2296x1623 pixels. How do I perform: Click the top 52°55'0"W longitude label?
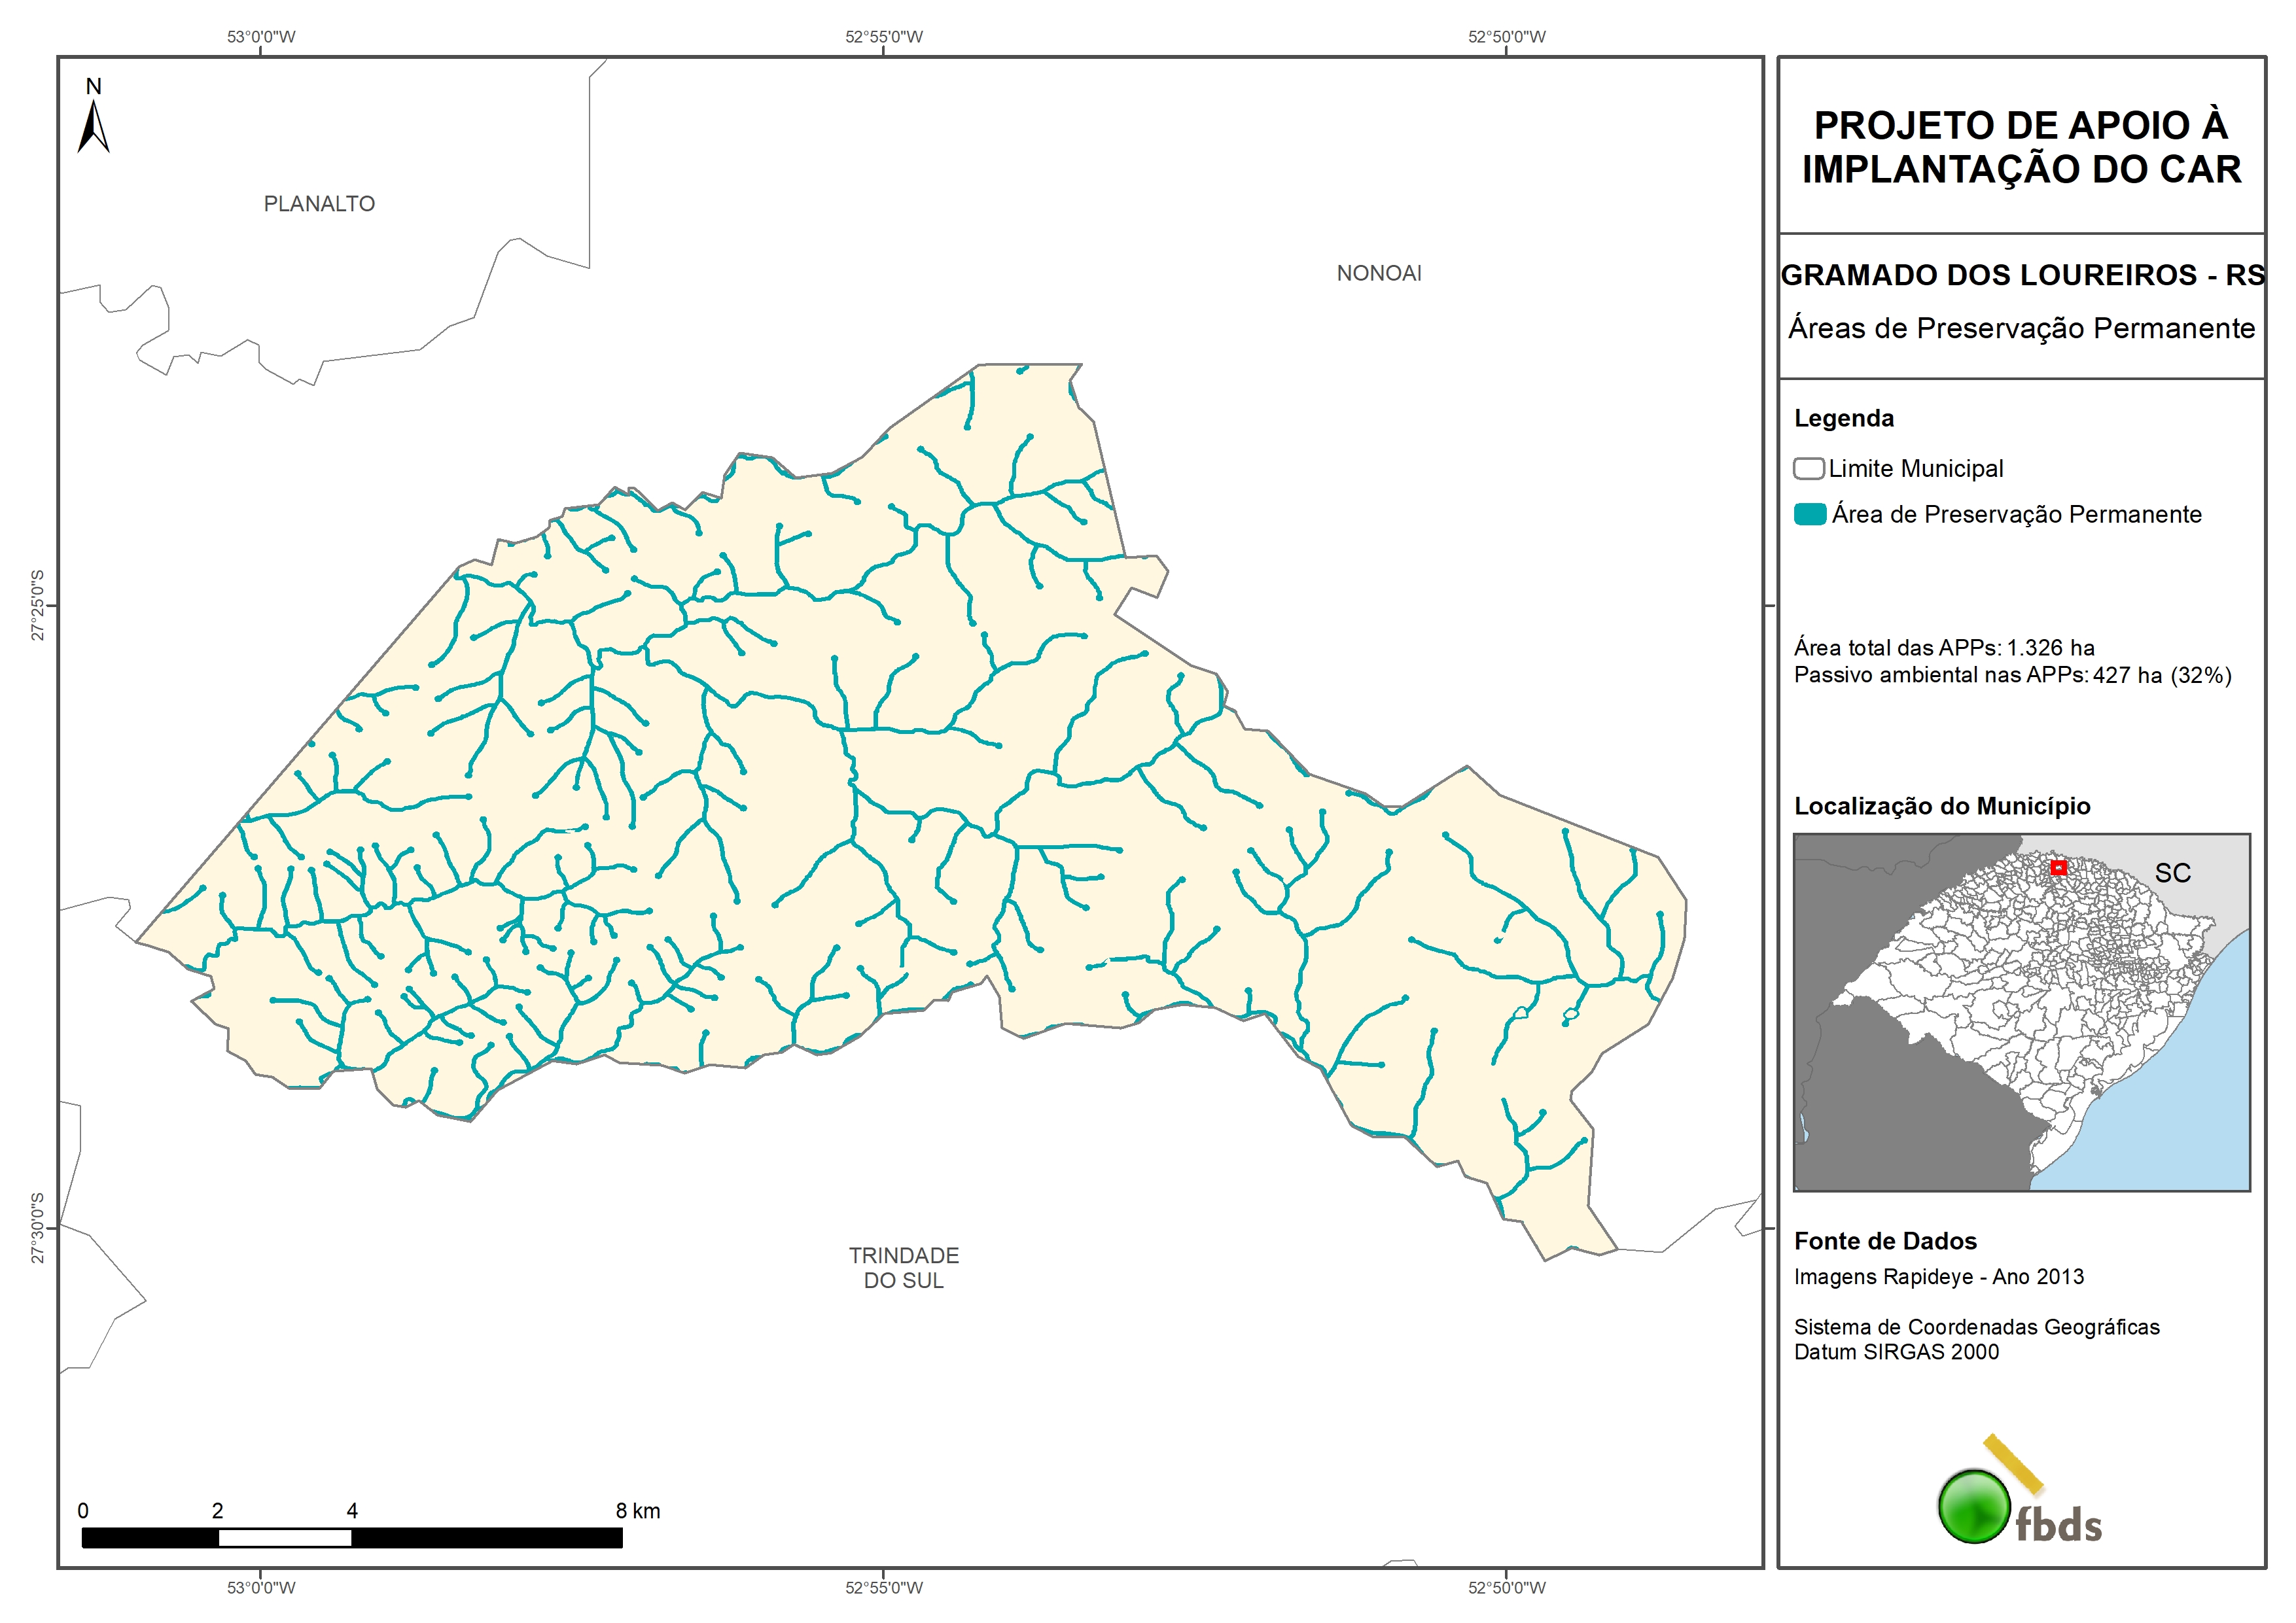coord(883,37)
